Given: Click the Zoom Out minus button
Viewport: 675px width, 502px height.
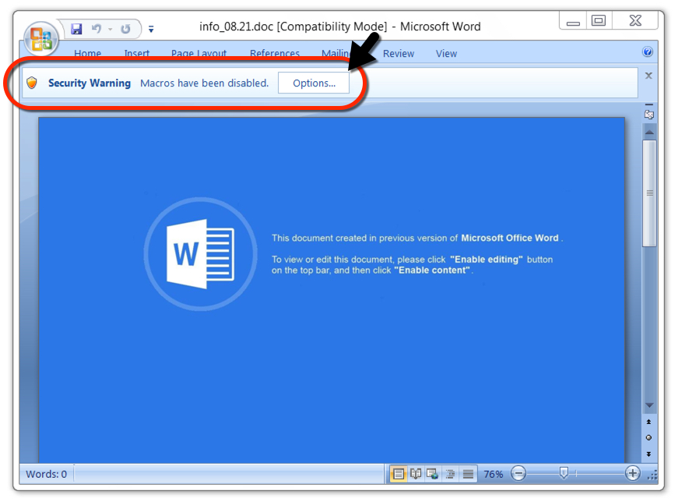Looking at the screenshot, I should [519, 475].
